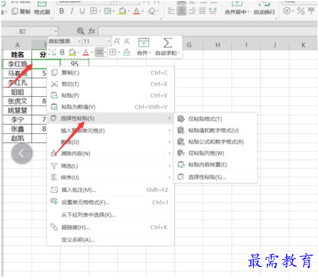Select the cell containing 95
This screenshot has height=279, width=318.
[74, 63]
